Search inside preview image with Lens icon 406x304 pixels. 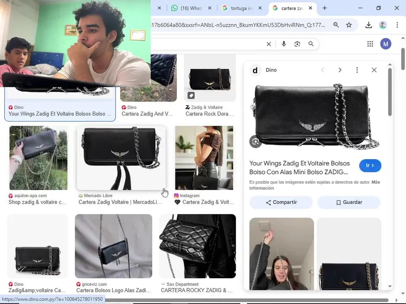[x=255, y=142]
